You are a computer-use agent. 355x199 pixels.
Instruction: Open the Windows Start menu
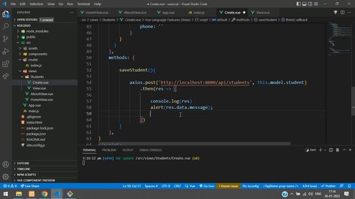tap(6, 194)
